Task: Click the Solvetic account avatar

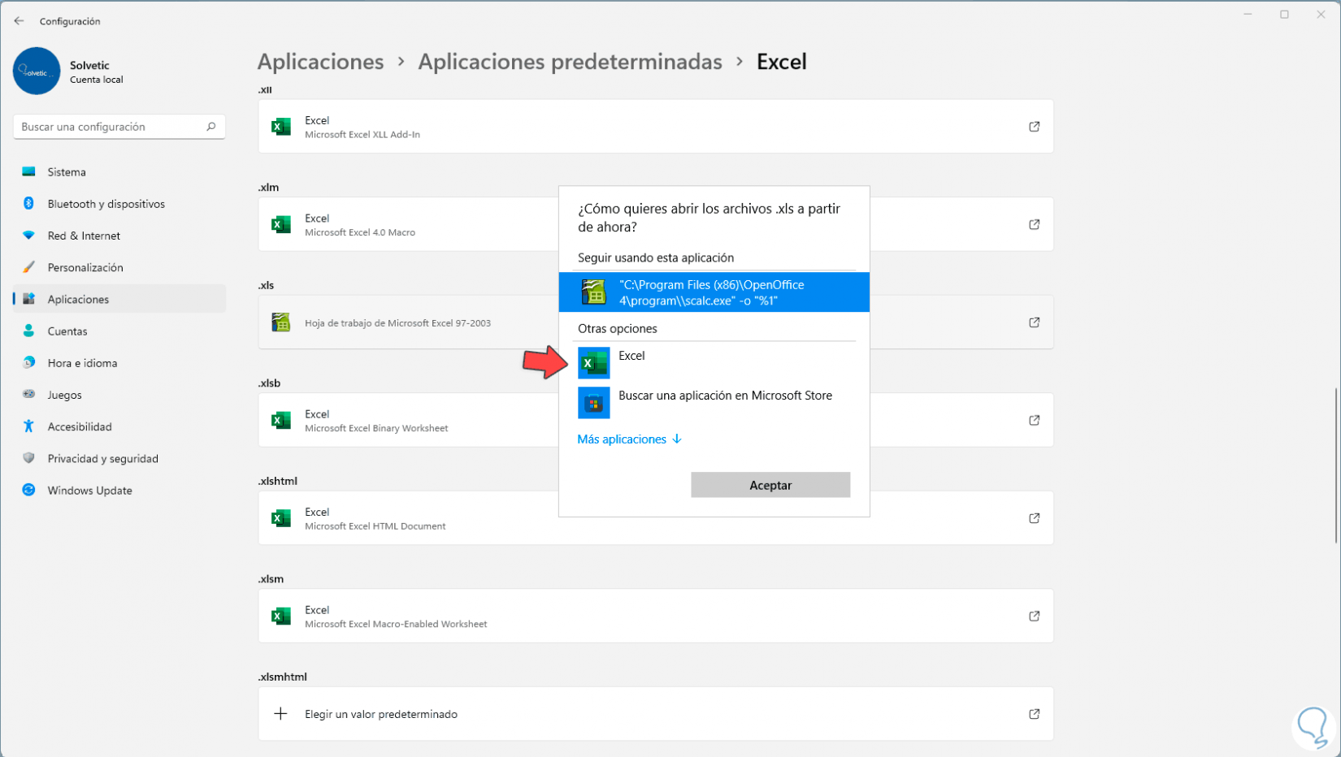Action: [37, 71]
